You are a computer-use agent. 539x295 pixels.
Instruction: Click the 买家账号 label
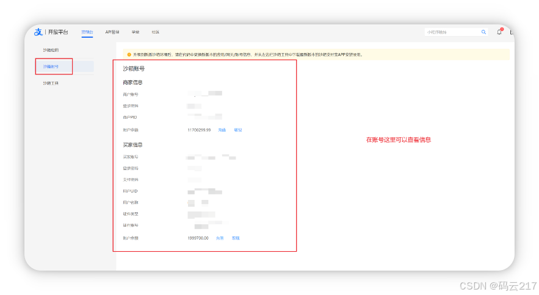coord(131,157)
